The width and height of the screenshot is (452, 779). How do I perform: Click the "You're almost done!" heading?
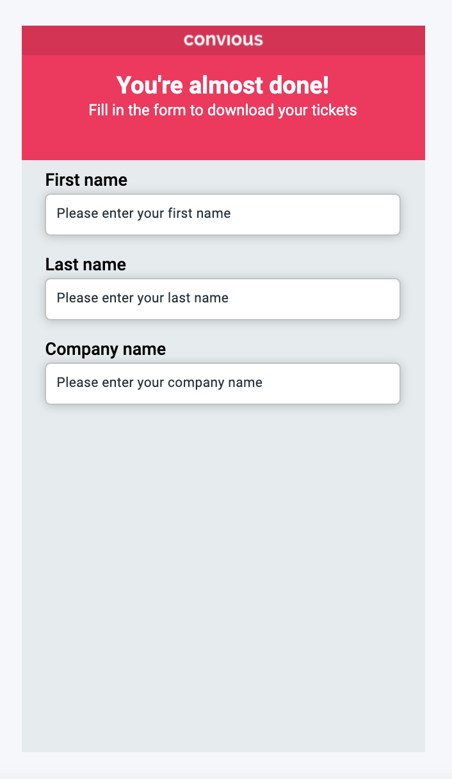pos(223,85)
